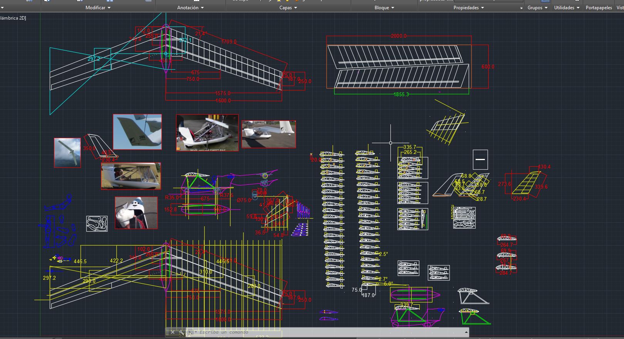Select the Walk-around SWIFT photo
The image size is (624, 339).
207,133
